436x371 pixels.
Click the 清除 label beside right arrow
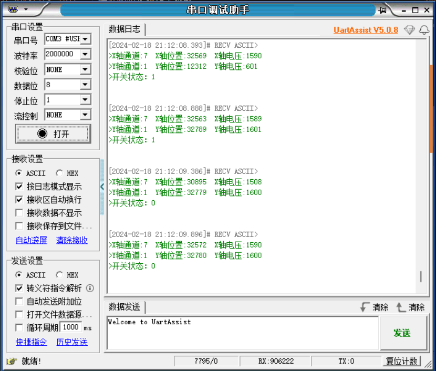pyautogui.click(x=416, y=307)
